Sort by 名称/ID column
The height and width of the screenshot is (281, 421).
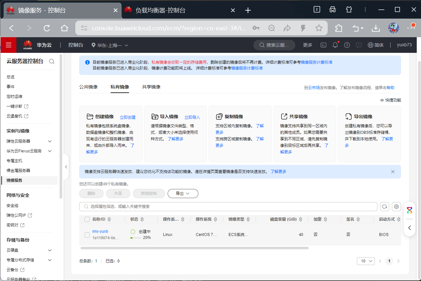click(109, 219)
